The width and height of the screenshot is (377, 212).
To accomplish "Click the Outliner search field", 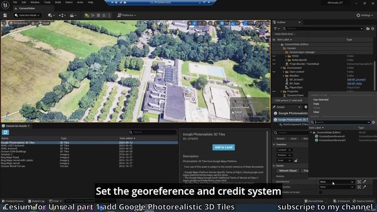I will point(323,29).
